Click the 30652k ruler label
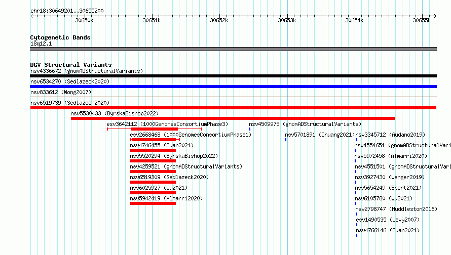451x255 pixels. (219, 20)
